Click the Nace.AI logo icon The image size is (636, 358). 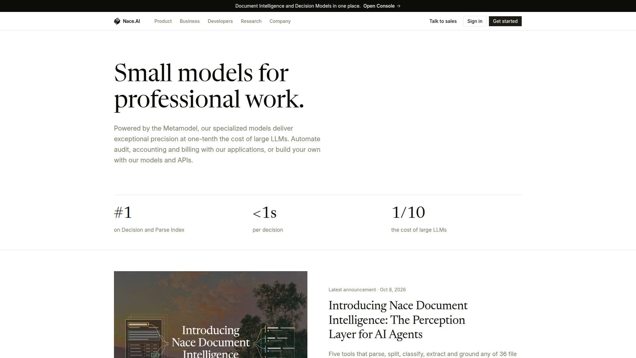click(x=117, y=21)
